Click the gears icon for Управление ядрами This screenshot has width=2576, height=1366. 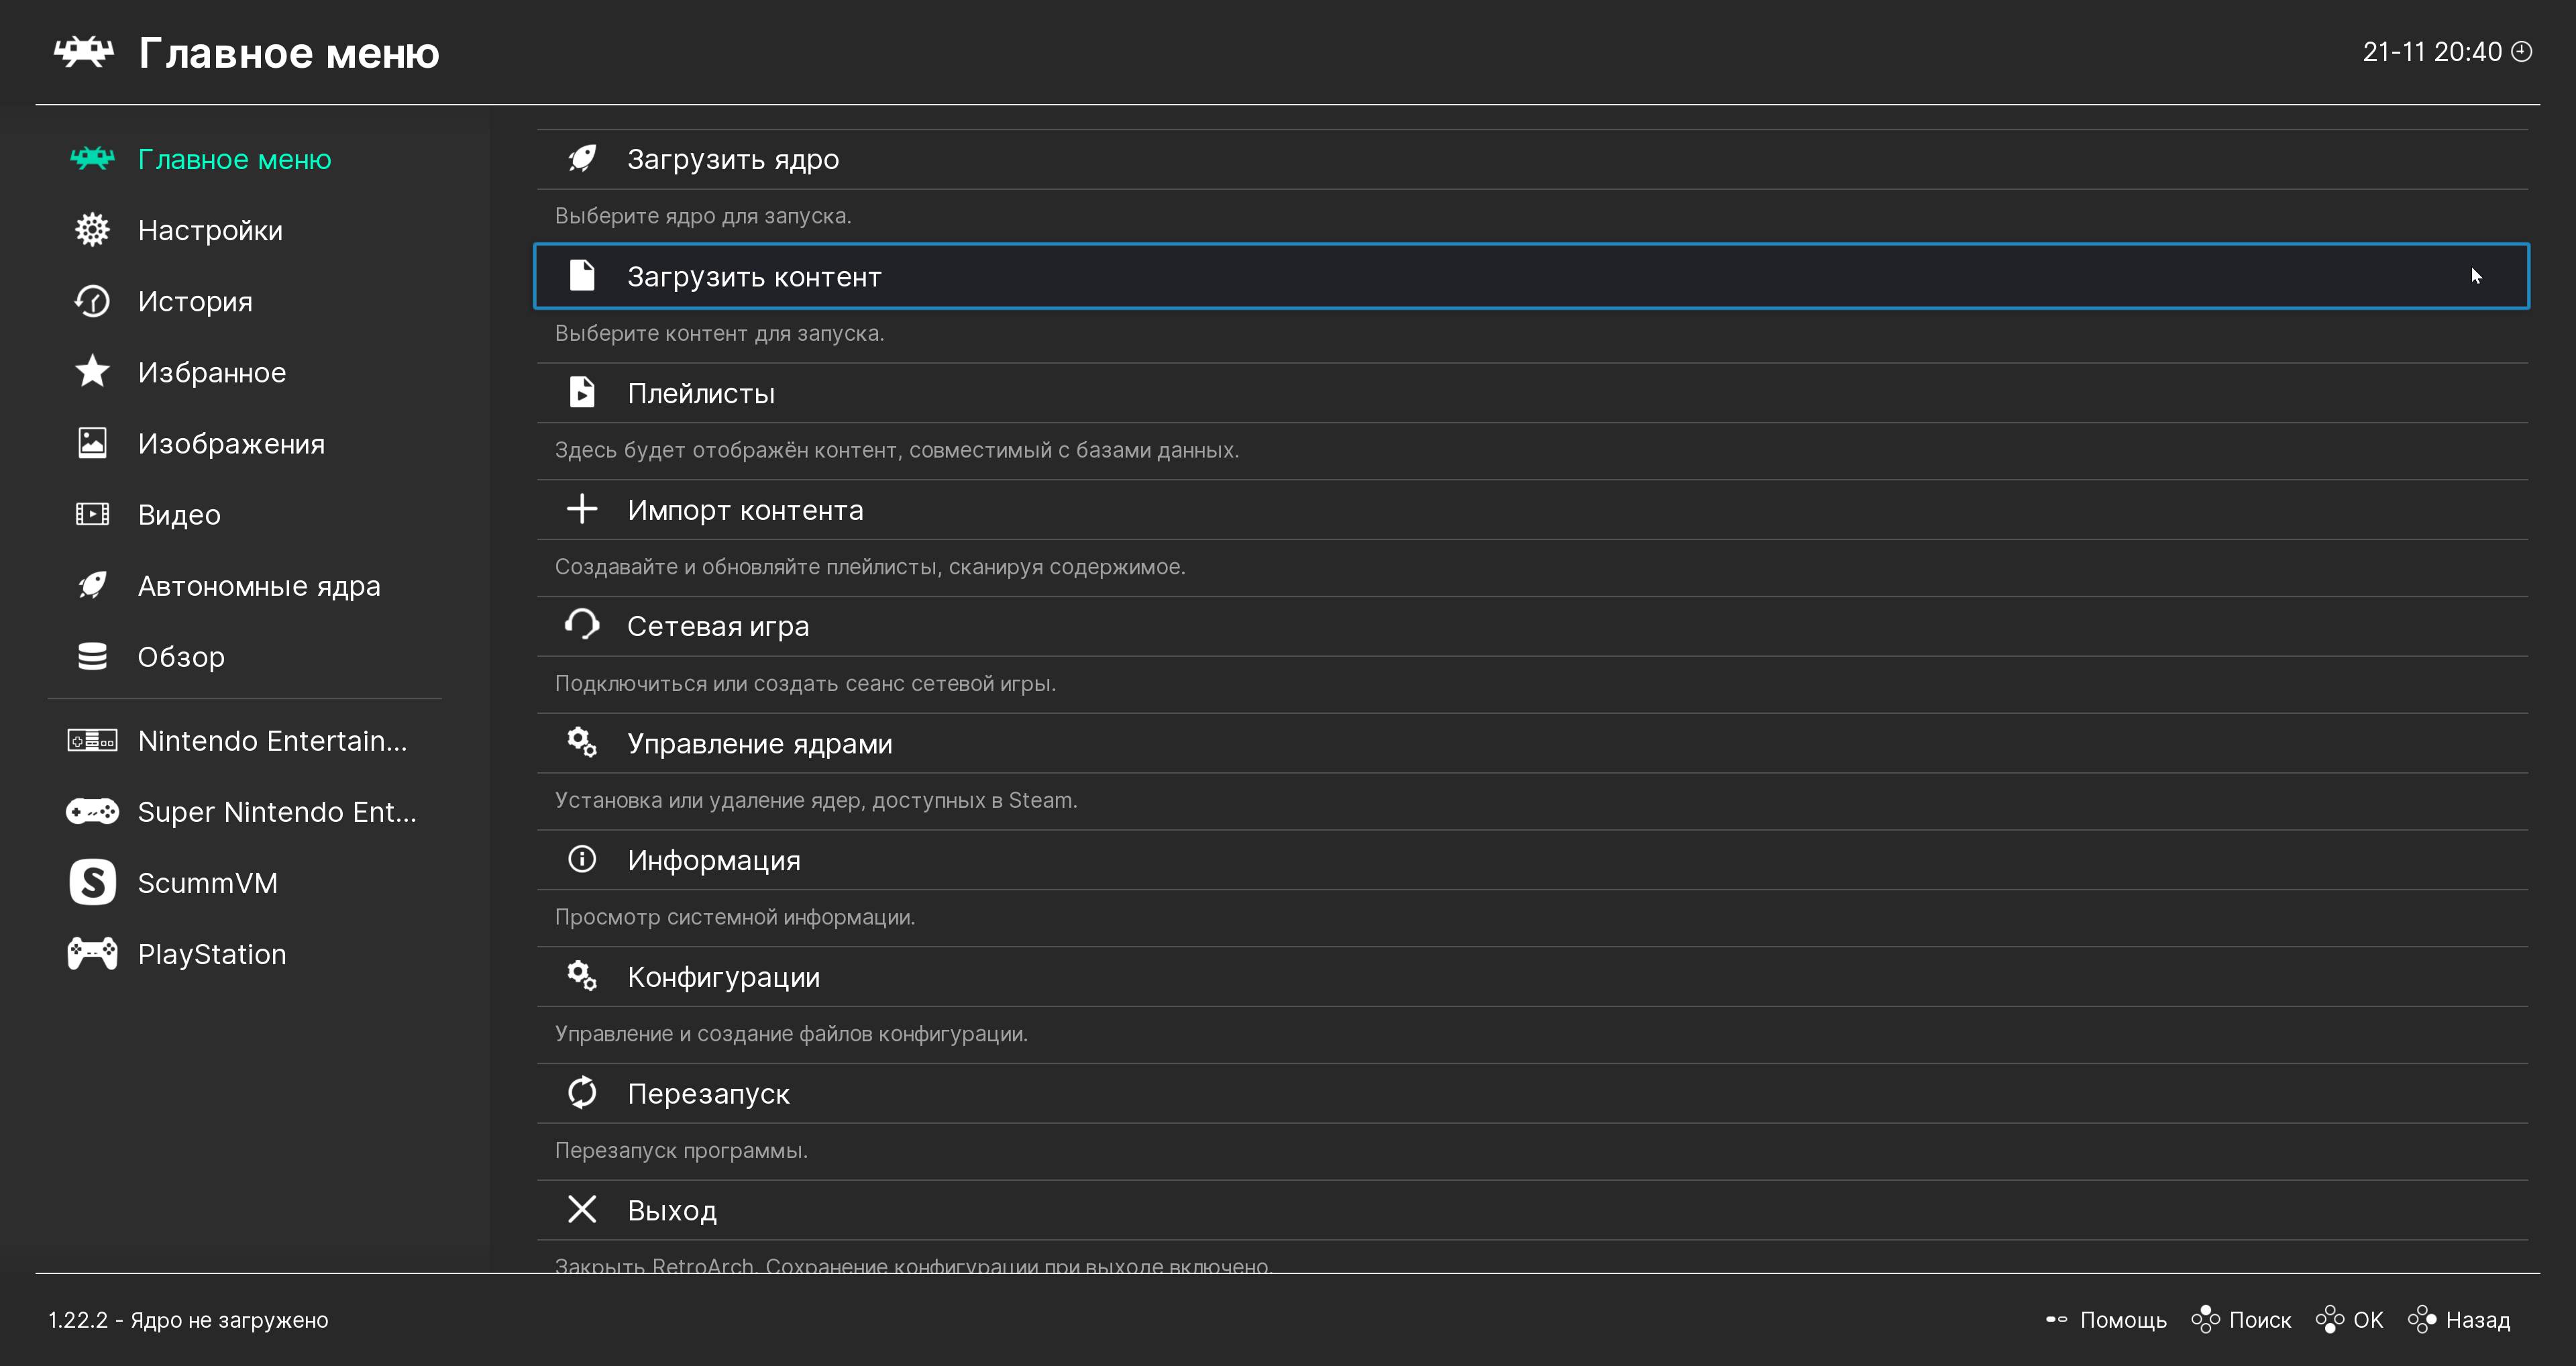tap(582, 742)
